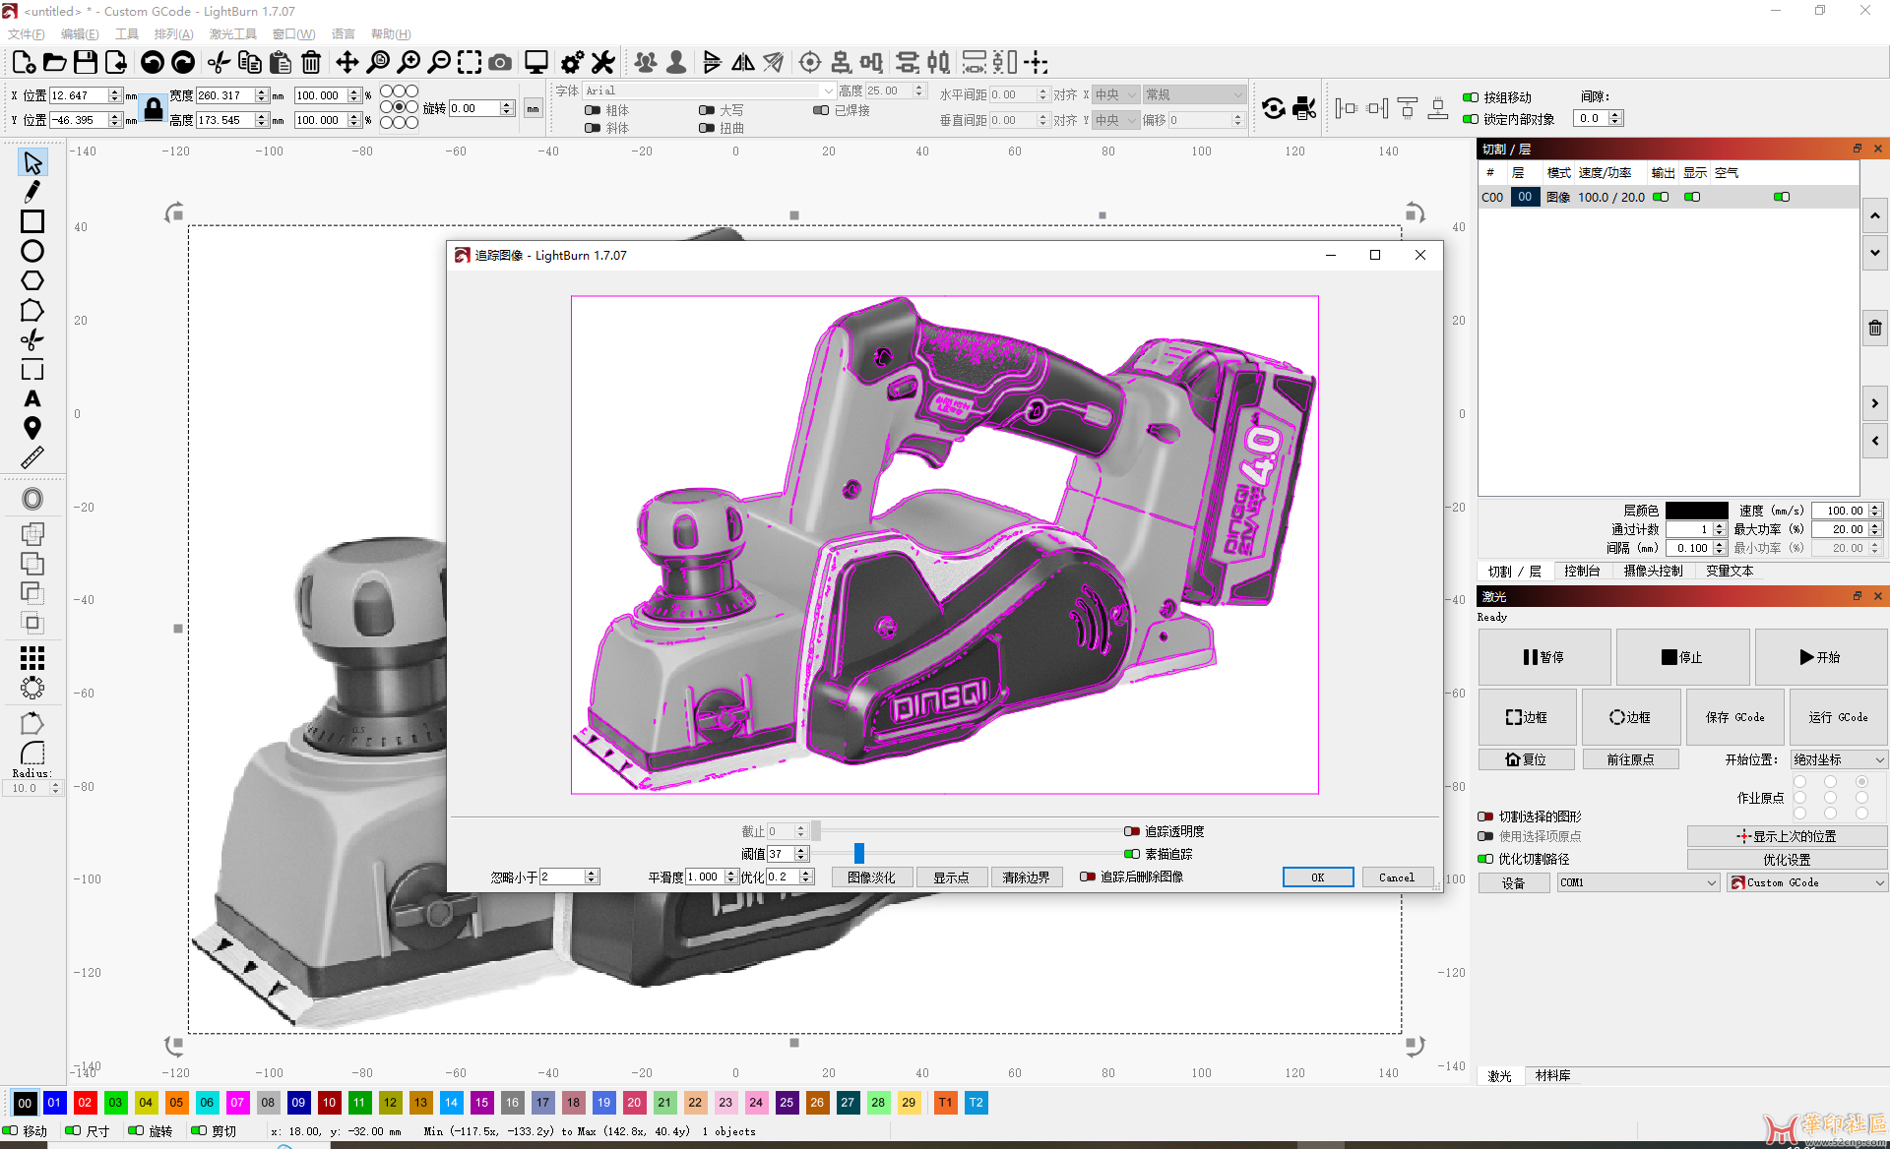
Task: Open the COM1 port dropdown
Action: [x=1638, y=882]
